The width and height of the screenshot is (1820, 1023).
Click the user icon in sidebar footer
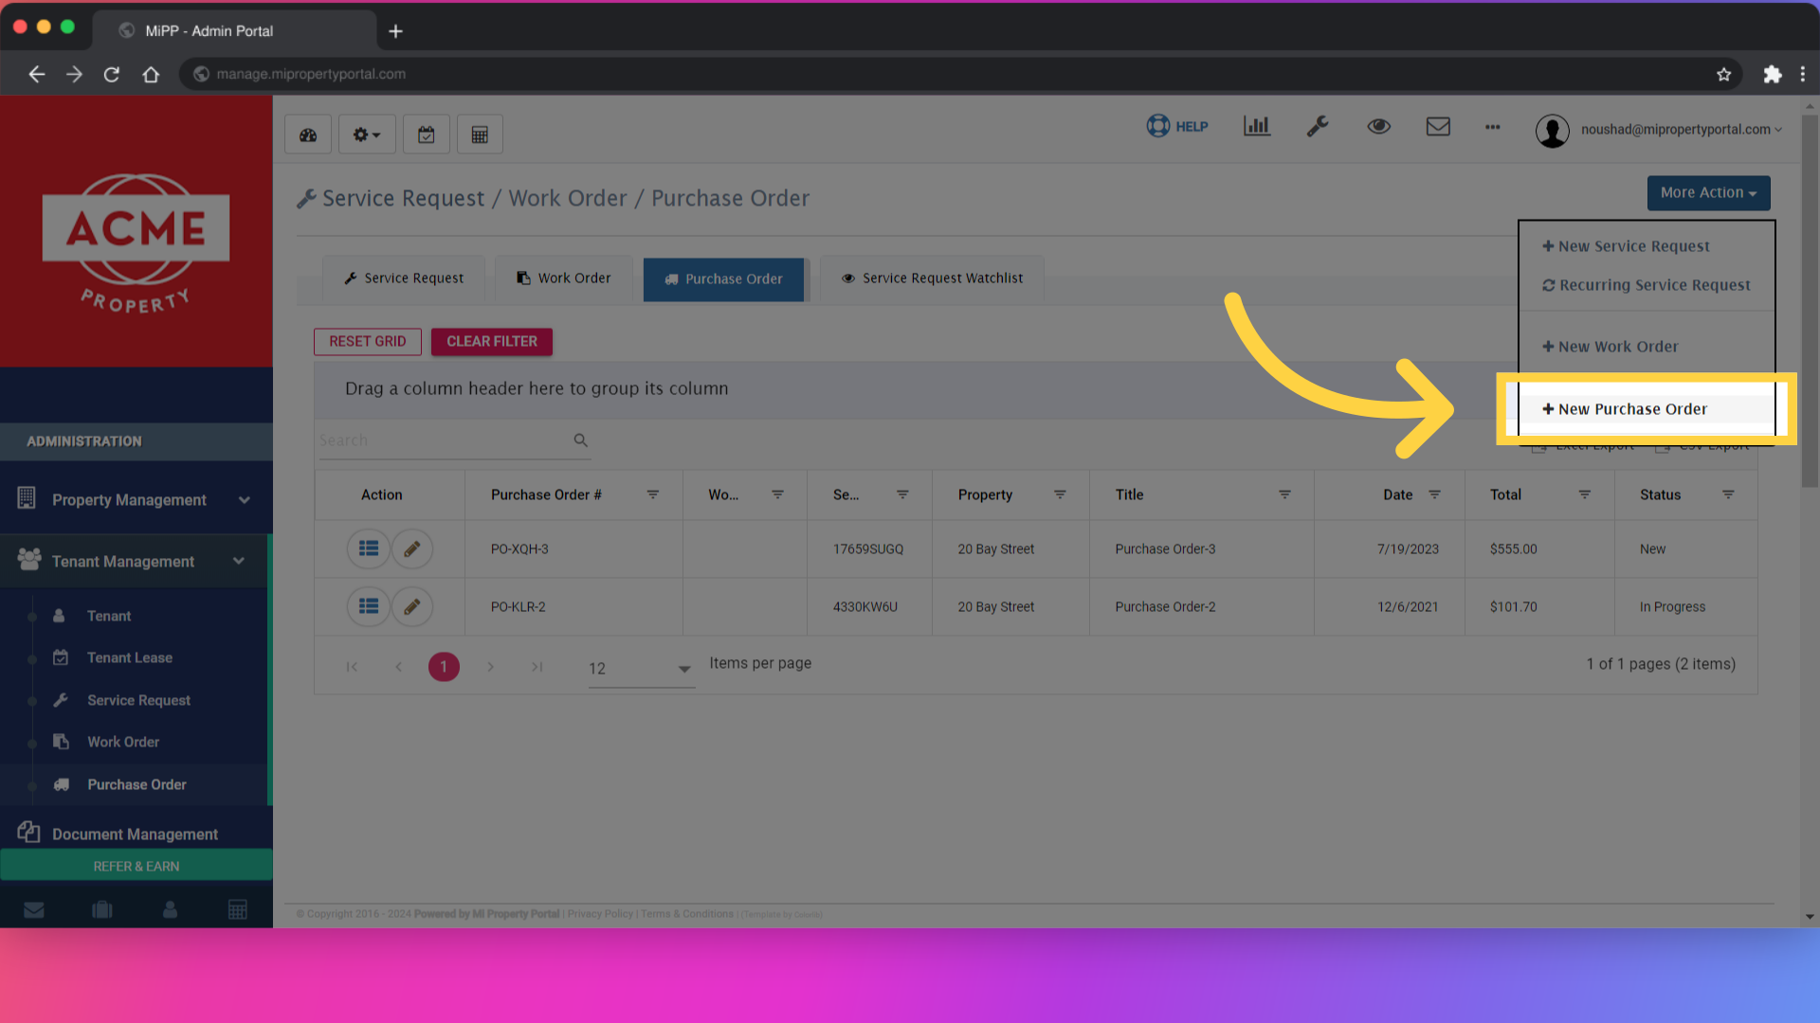pos(170,909)
